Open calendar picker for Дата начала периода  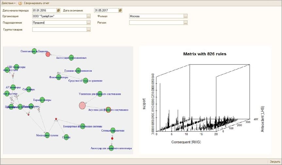click(x=58, y=10)
